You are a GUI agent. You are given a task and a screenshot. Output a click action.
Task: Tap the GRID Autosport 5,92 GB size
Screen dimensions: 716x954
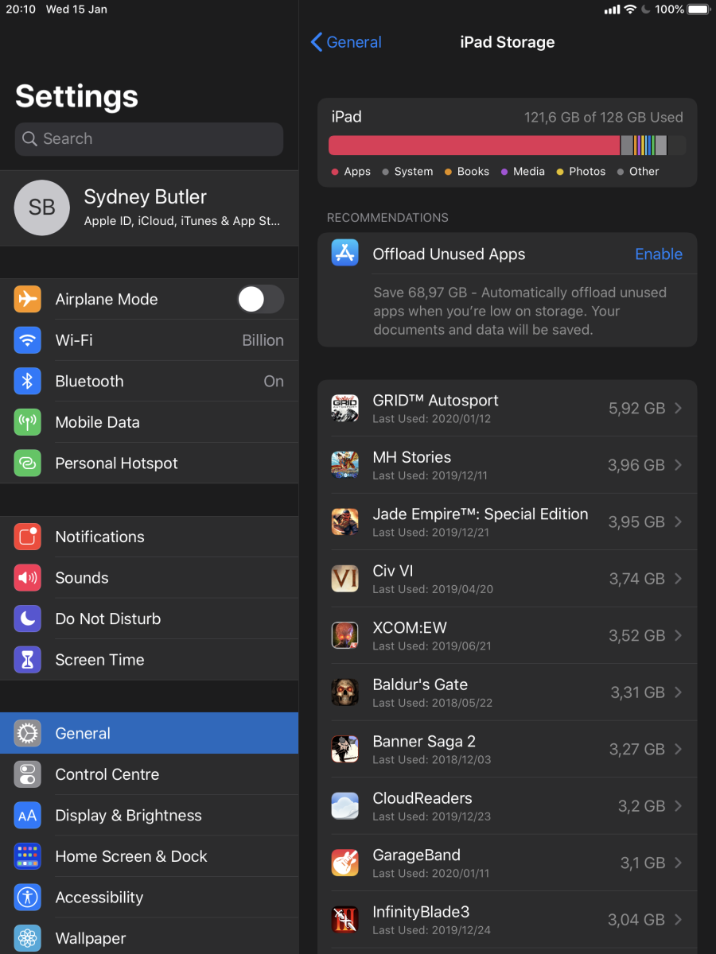637,409
